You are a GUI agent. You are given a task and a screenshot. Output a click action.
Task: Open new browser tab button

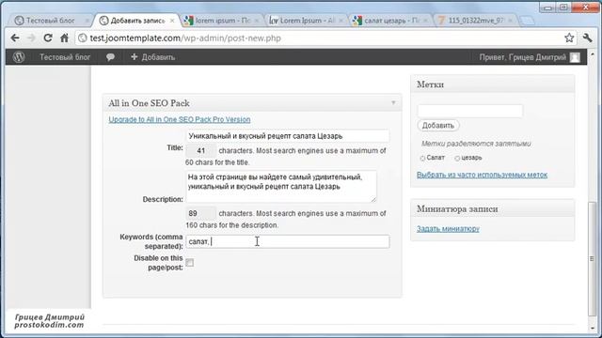point(527,21)
